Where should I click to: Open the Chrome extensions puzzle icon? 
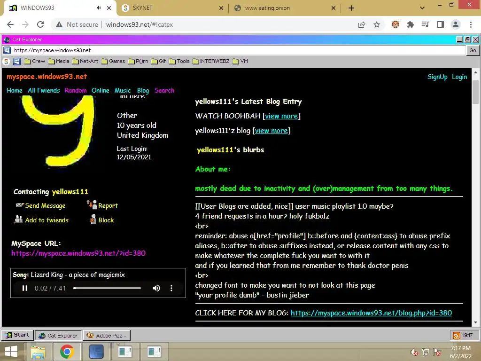(411, 24)
